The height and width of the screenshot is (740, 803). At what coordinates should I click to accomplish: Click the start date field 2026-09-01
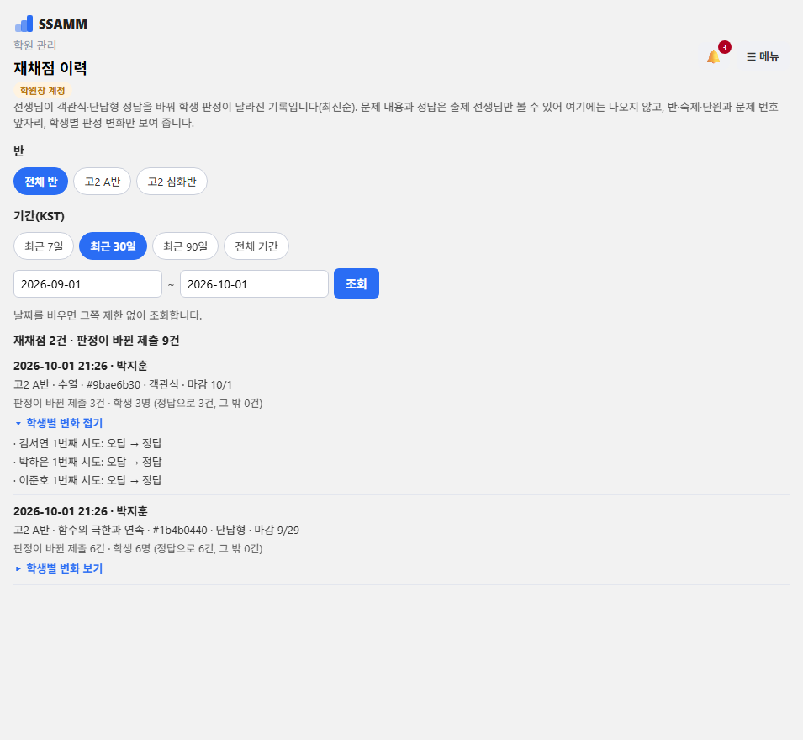click(x=87, y=283)
